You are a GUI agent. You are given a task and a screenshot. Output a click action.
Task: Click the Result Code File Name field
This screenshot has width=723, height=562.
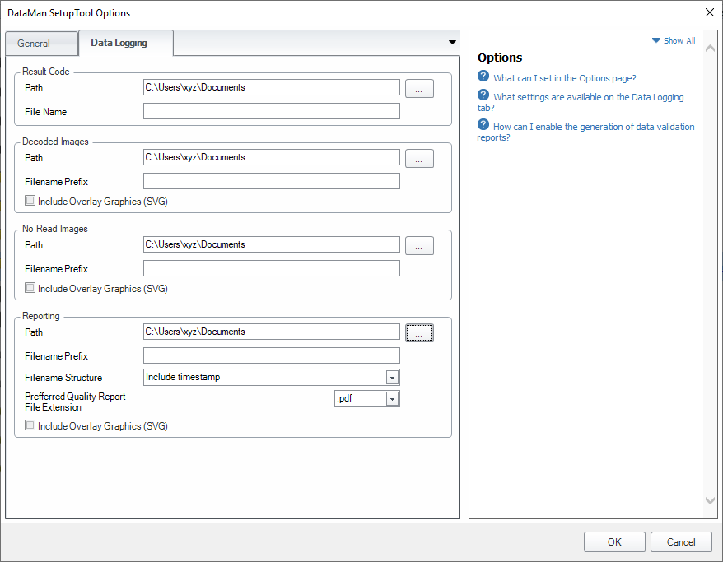272,111
